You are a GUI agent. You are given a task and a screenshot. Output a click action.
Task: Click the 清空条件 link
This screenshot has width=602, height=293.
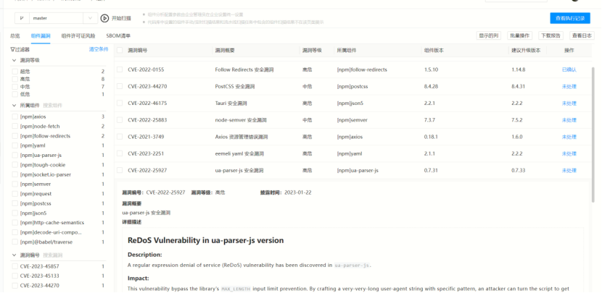(98, 49)
